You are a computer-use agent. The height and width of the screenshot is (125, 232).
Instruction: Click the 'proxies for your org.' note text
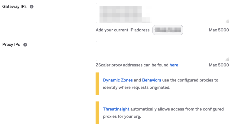pos(122,116)
